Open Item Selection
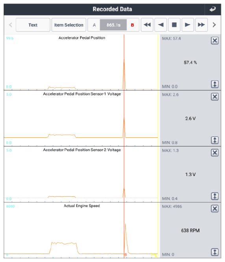 pos(69,25)
